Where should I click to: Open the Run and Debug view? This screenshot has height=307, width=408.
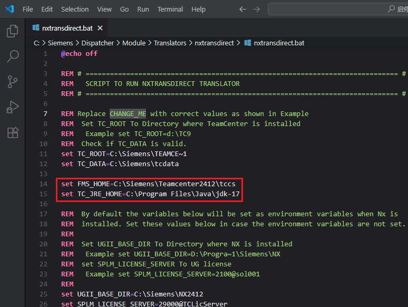[x=12, y=107]
